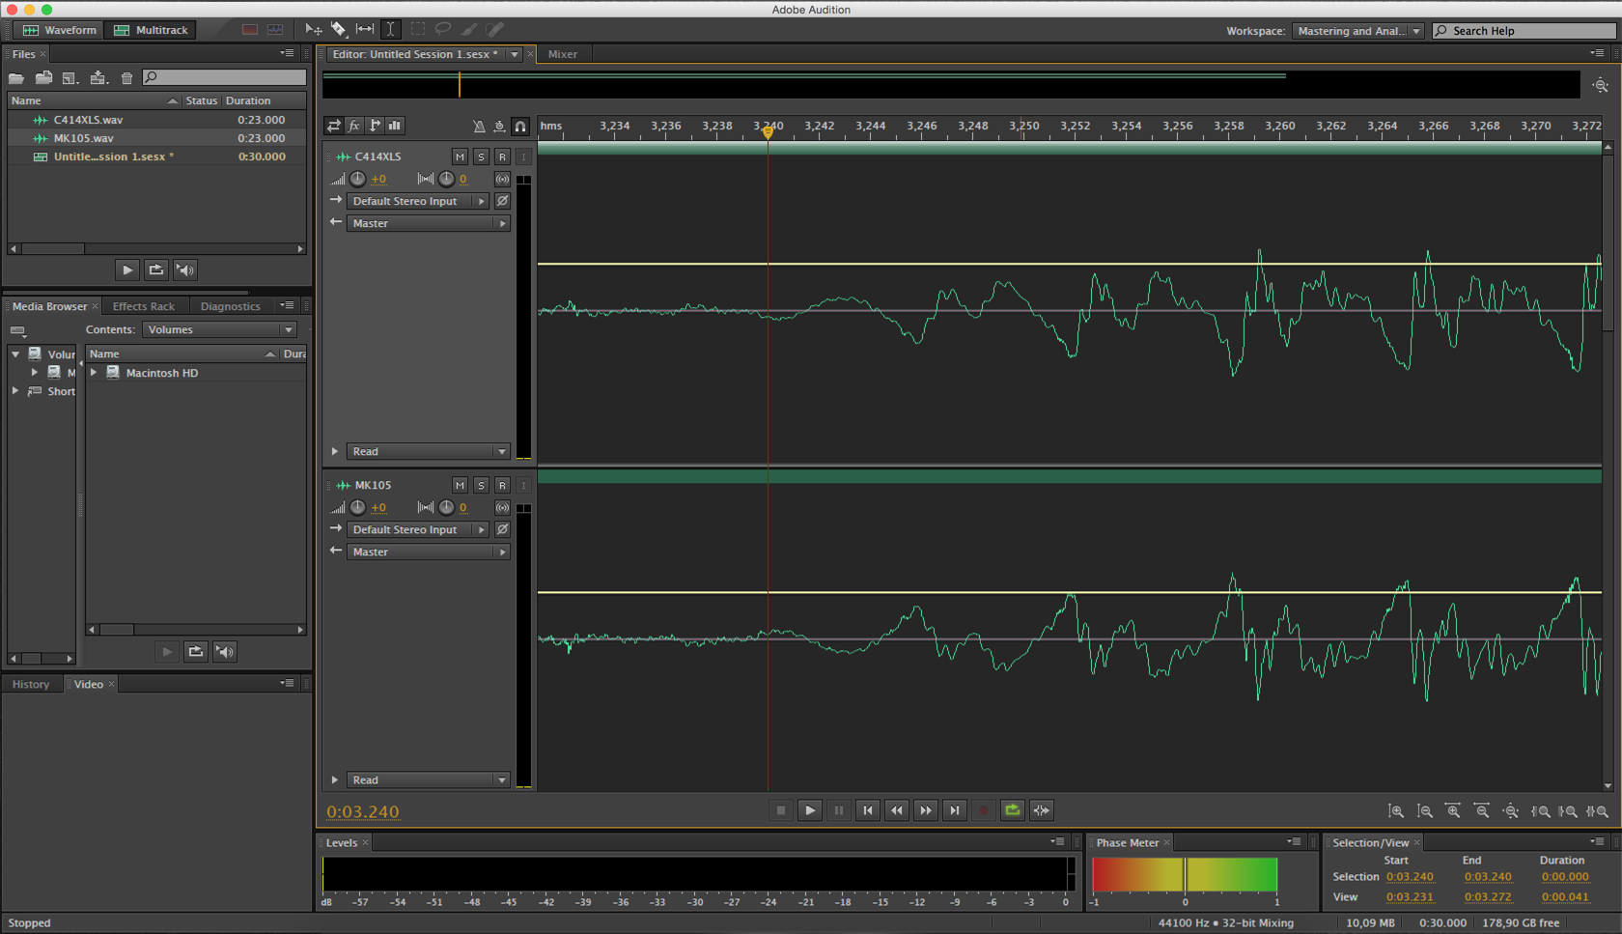
Task: Select the Time Selection tool
Action: (x=390, y=30)
